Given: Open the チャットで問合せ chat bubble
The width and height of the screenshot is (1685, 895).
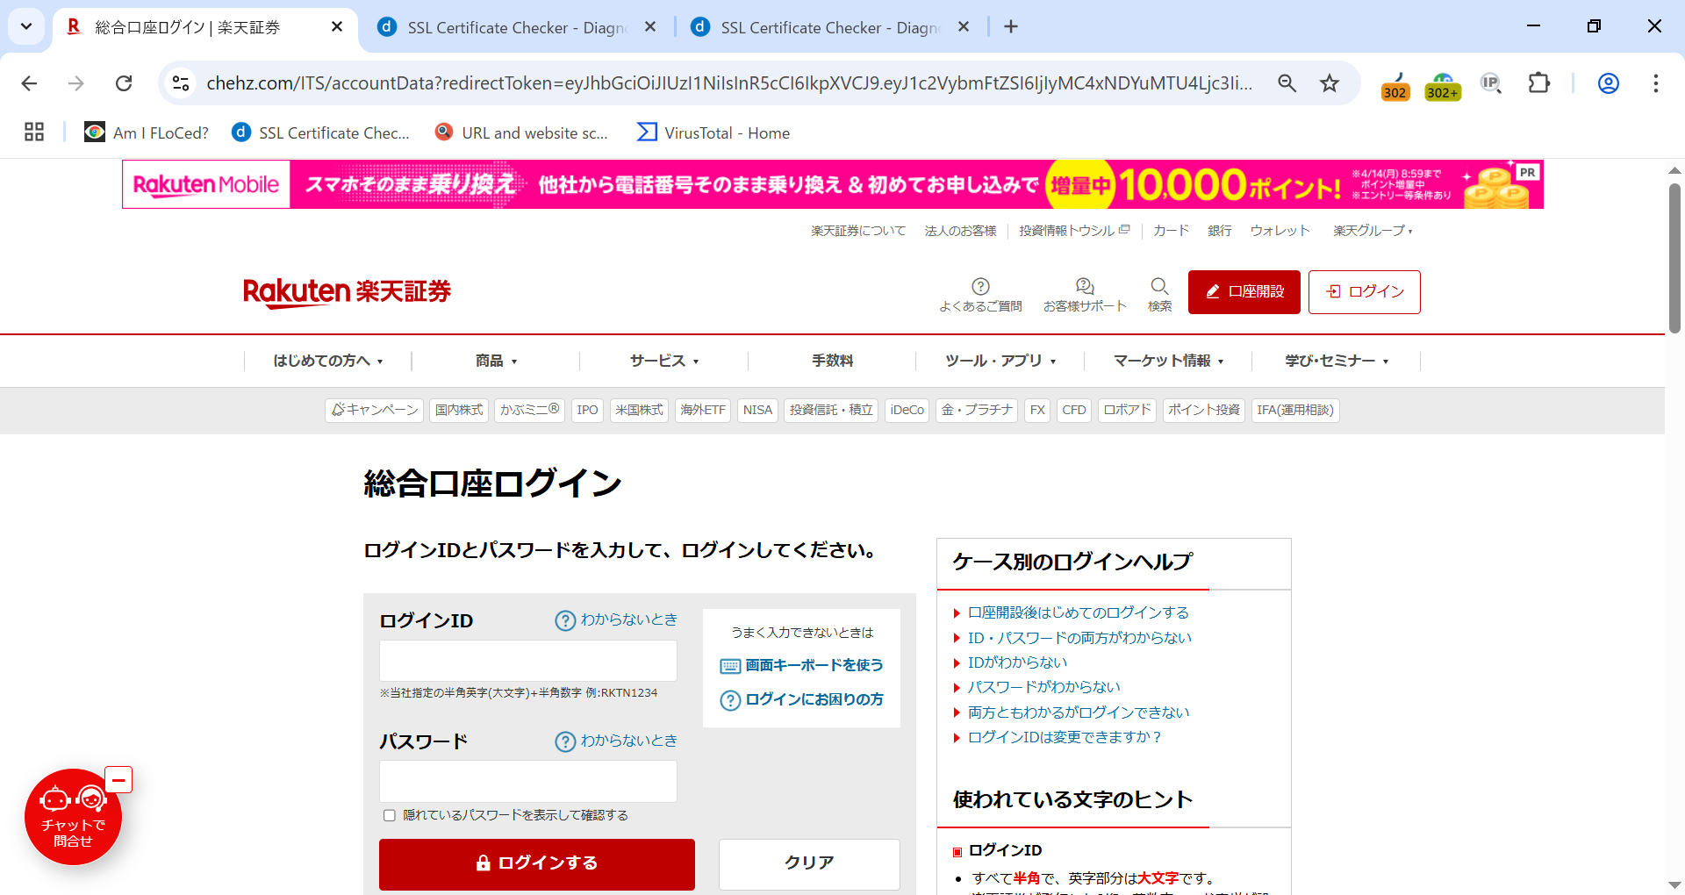Looking at the screenshot, I should point(73,817).
